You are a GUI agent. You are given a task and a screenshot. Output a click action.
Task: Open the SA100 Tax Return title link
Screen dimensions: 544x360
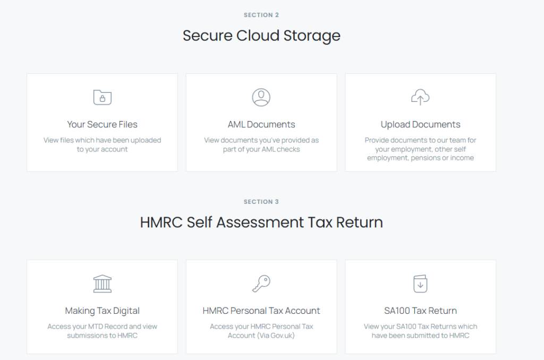click(x=420, y=311)
